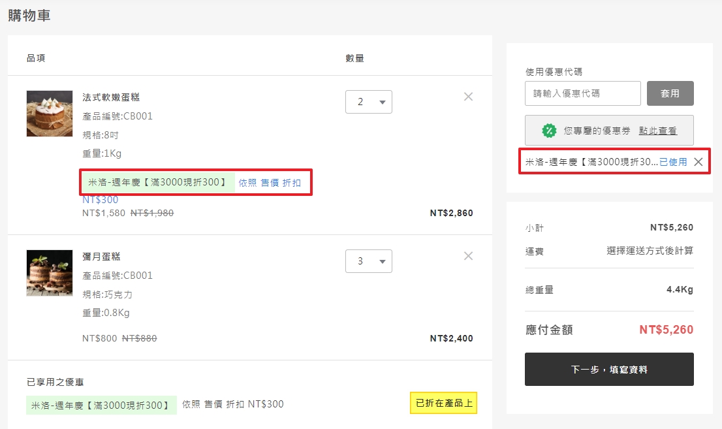Click the dropdown arrow on second quantity selector
Viewport: 722px width, 429px height.
pos(383,261)
